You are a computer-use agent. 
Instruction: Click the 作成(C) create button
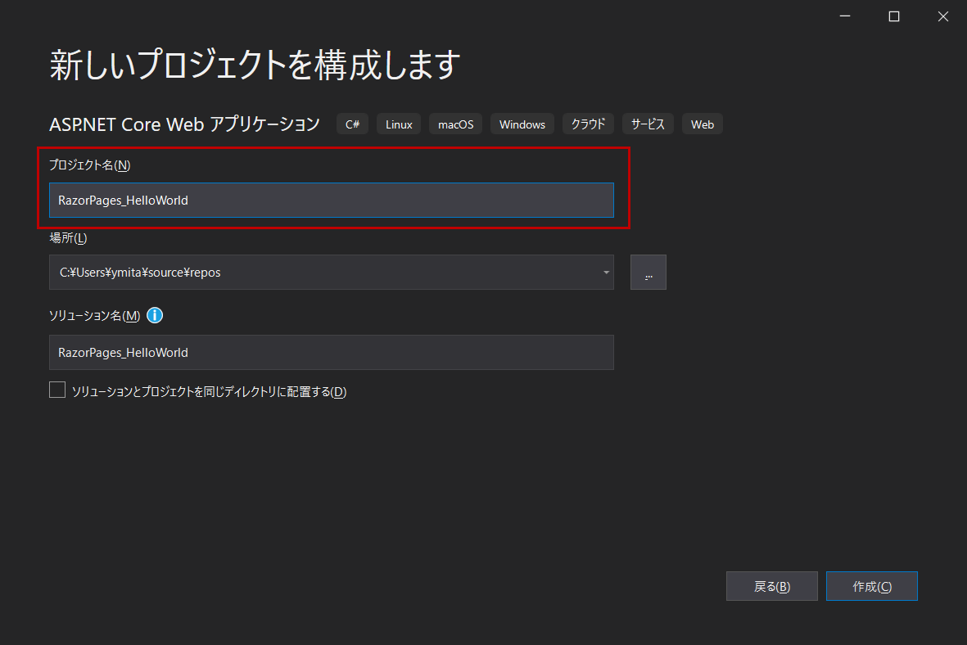coord(871,586)
